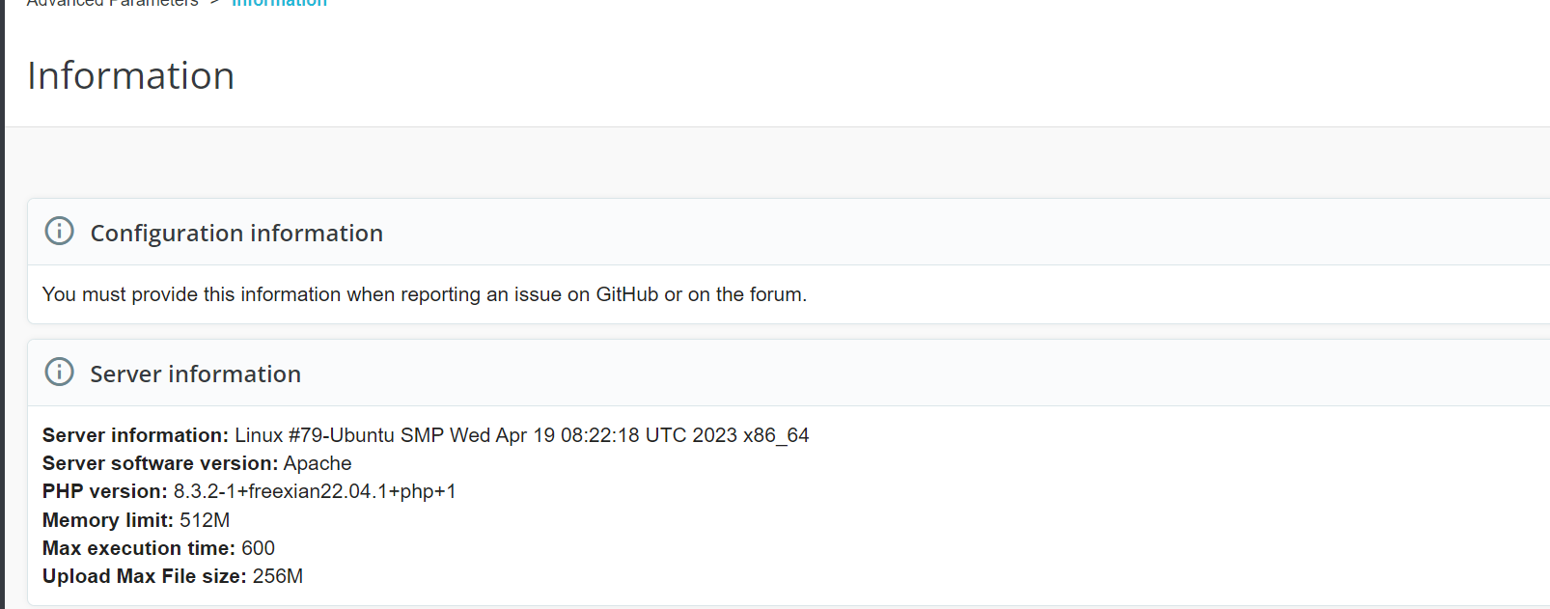Click the 512M memory limit value

pyautogui.click(x=205, y=520)
